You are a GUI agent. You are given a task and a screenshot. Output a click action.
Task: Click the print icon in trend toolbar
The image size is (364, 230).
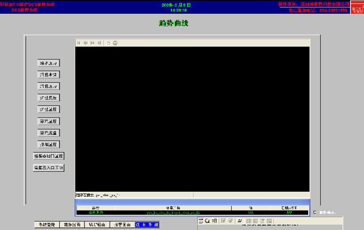coord(115,43)
